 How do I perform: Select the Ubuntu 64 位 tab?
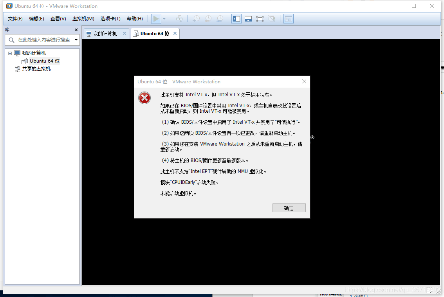(155, 34)
